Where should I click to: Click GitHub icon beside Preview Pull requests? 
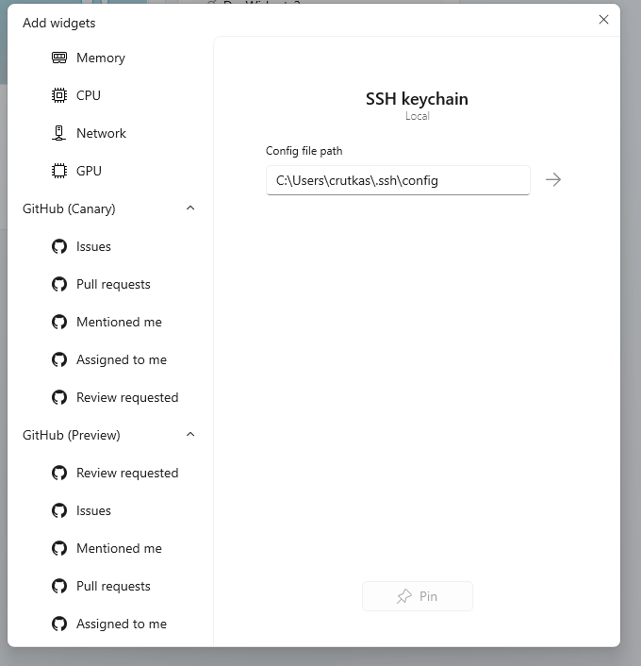(x=59, y=586)
